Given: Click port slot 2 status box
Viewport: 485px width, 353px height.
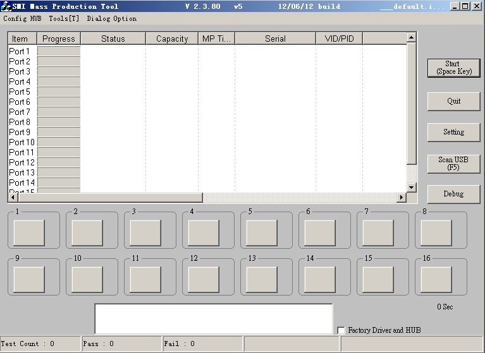Looking at the screenshot, I should coord(87,233).
